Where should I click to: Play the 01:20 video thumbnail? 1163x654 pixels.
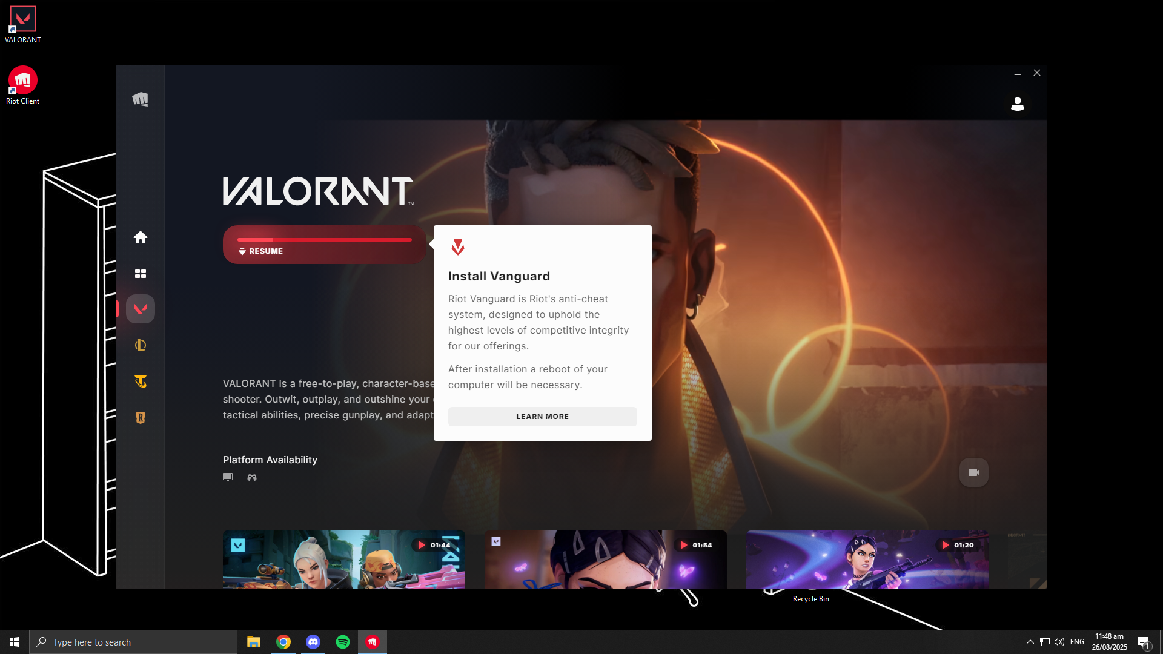pyautogui.click(x=867, y=560)
